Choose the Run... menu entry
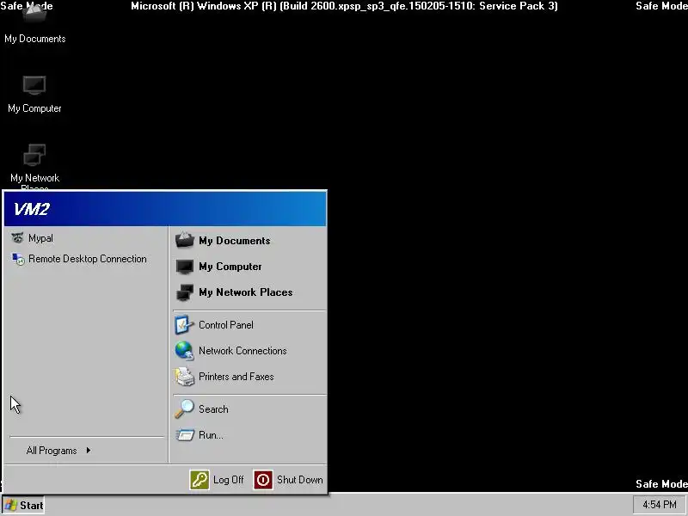 [x=211, y=435]
